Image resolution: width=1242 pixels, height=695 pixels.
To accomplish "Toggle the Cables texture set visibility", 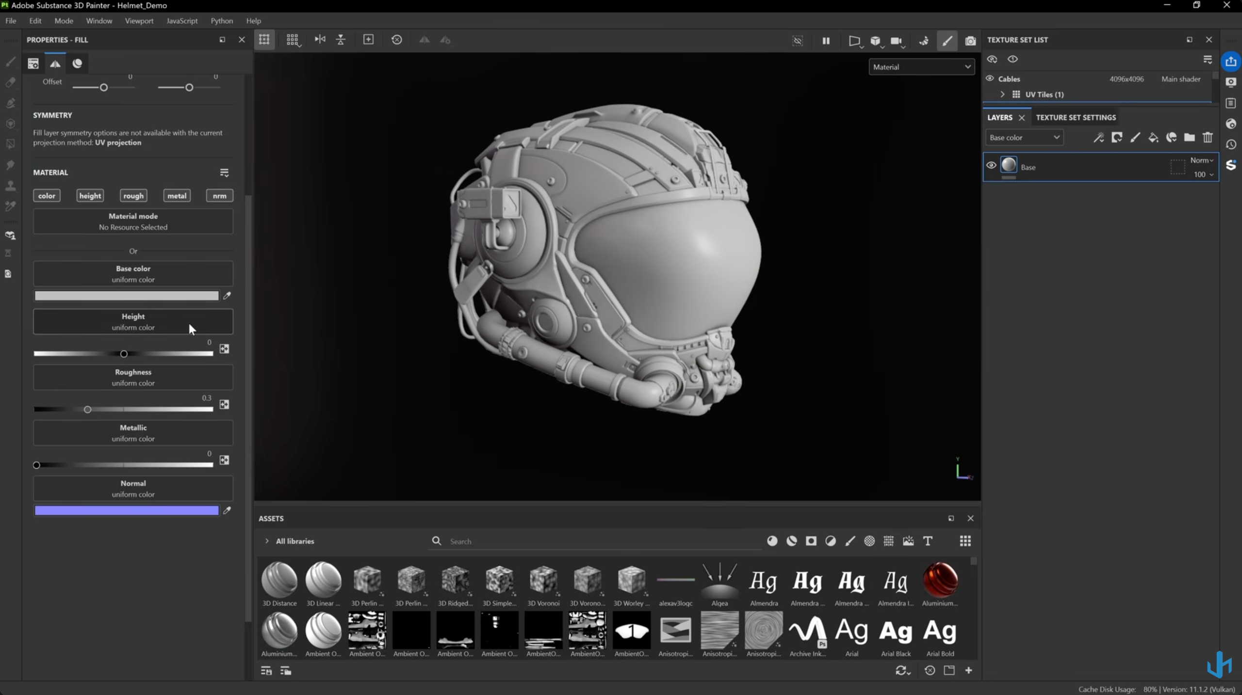I will pos(990,79).
